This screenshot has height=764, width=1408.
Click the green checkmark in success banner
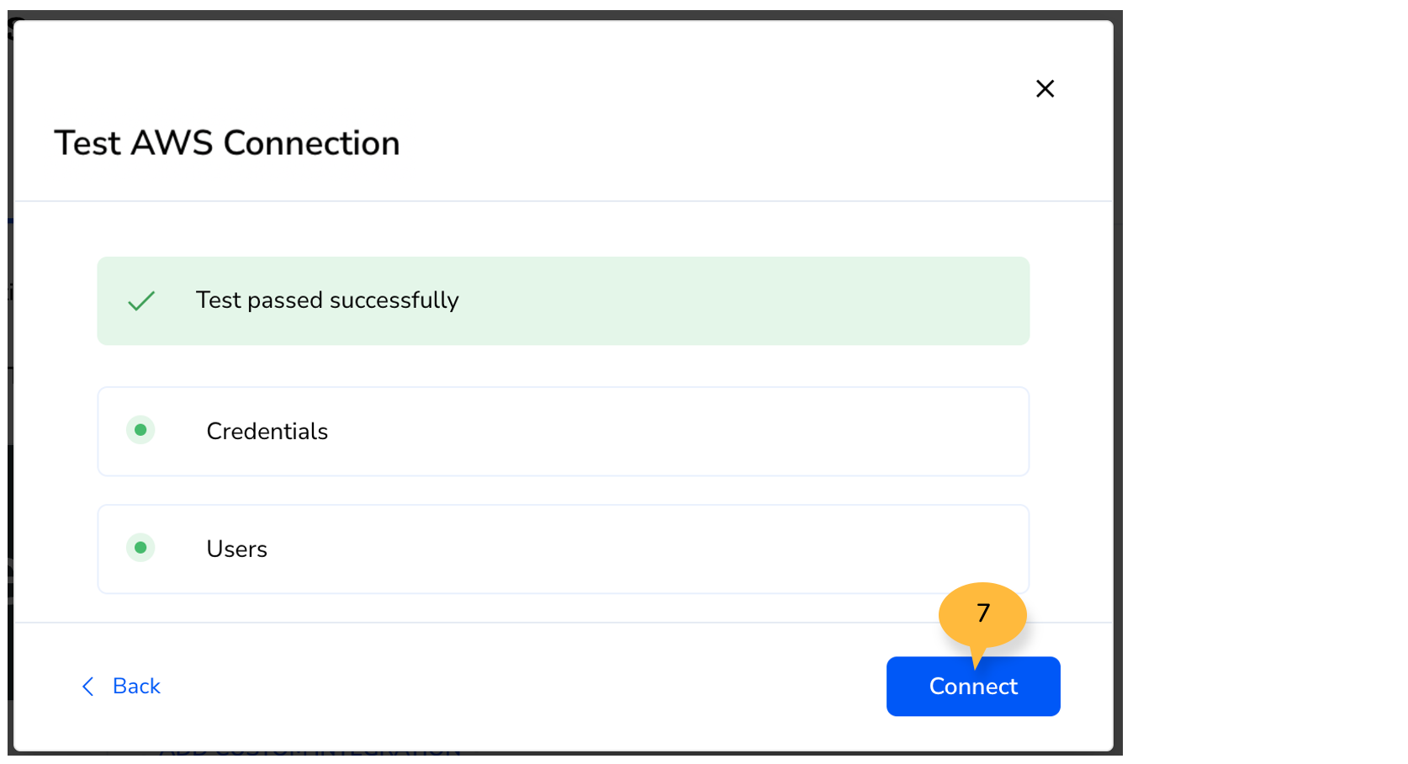[141, 300]
